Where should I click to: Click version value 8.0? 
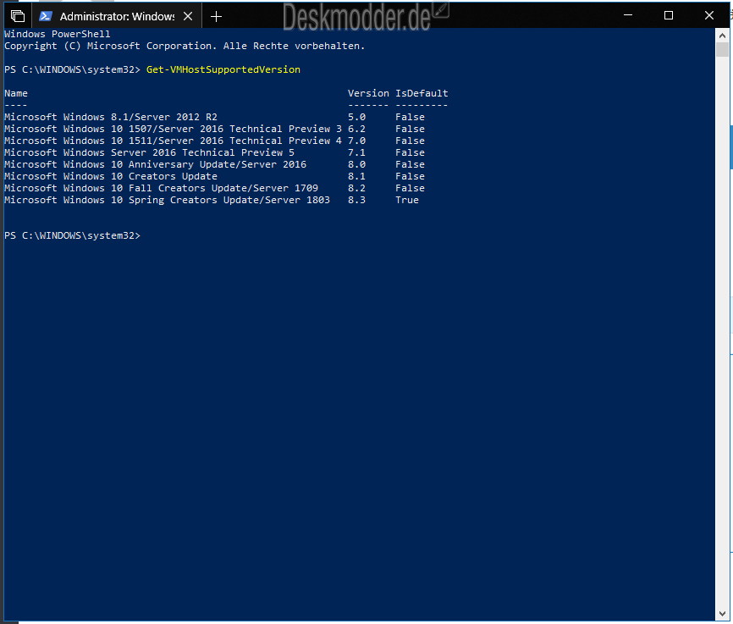(x=356, y=164)
